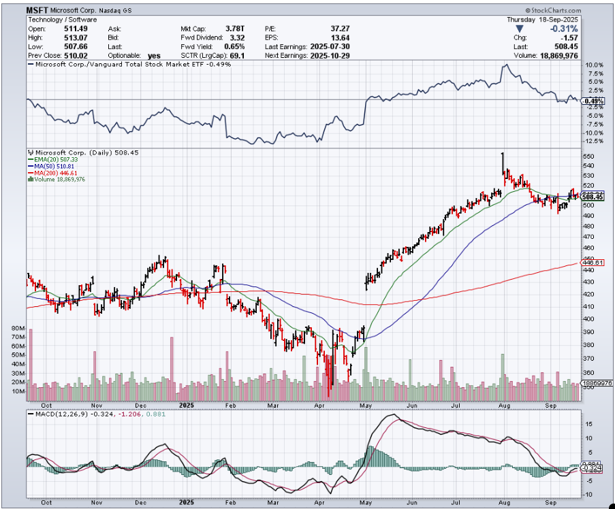The width and height of the screenshot is (615, 509).
Task: Click the 'Microsoft Corp. (Daily) 508.45' legend text
Action: [x=87, y=153]
